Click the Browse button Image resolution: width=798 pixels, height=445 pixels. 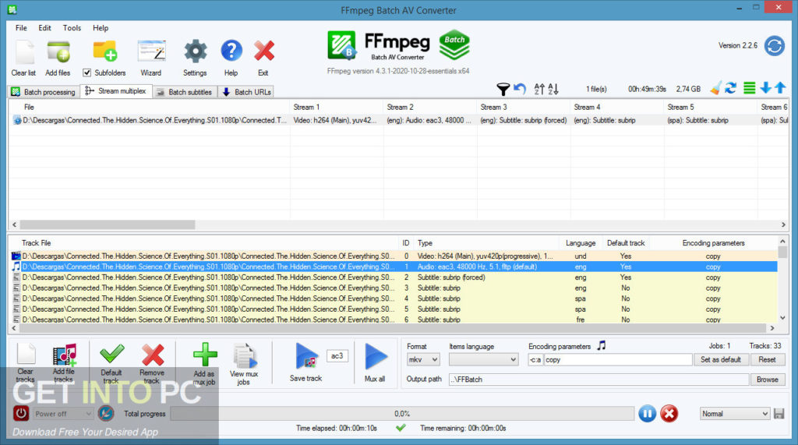(x=767, y=380)
